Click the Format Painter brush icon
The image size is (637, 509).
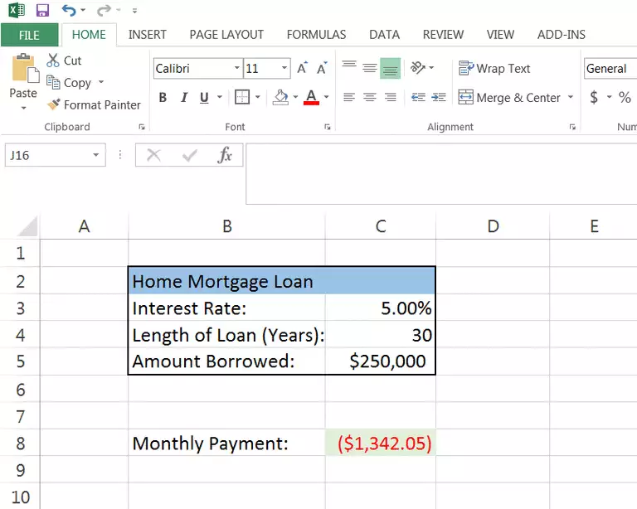[54, 105]
